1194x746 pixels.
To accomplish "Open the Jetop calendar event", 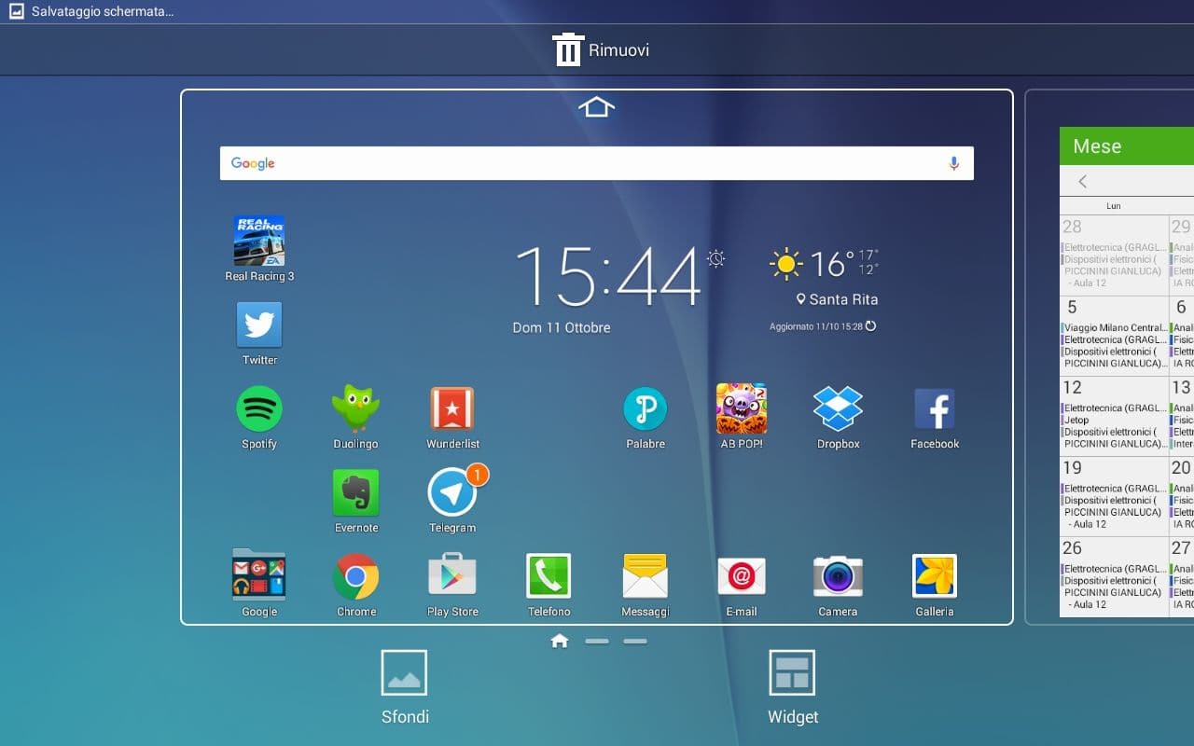I will tap(1076, 421).
